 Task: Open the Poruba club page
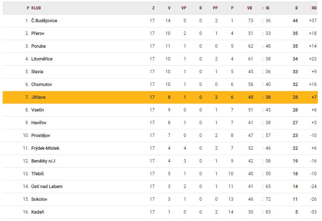tap(39, 46)
